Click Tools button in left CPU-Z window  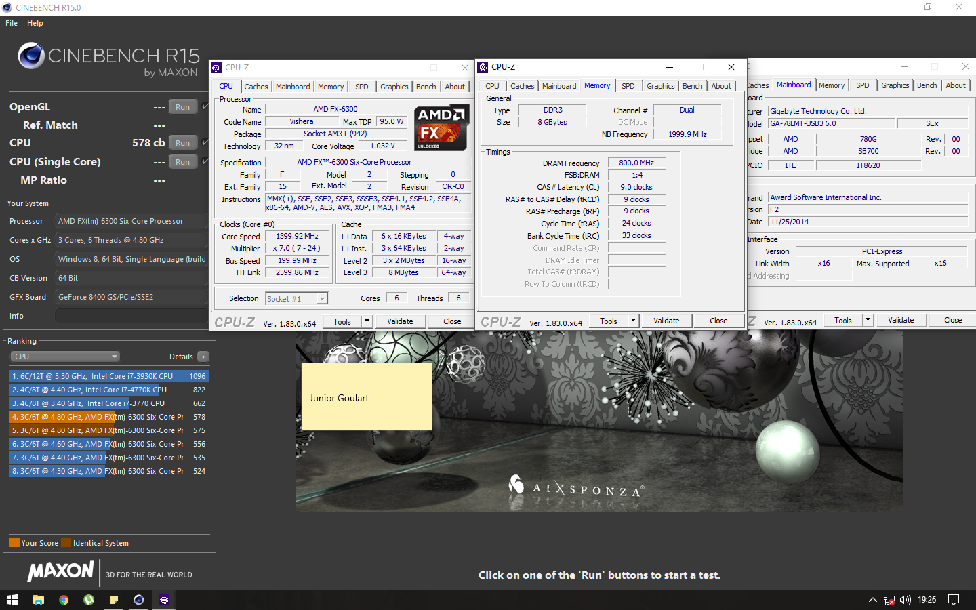(342, 321)
